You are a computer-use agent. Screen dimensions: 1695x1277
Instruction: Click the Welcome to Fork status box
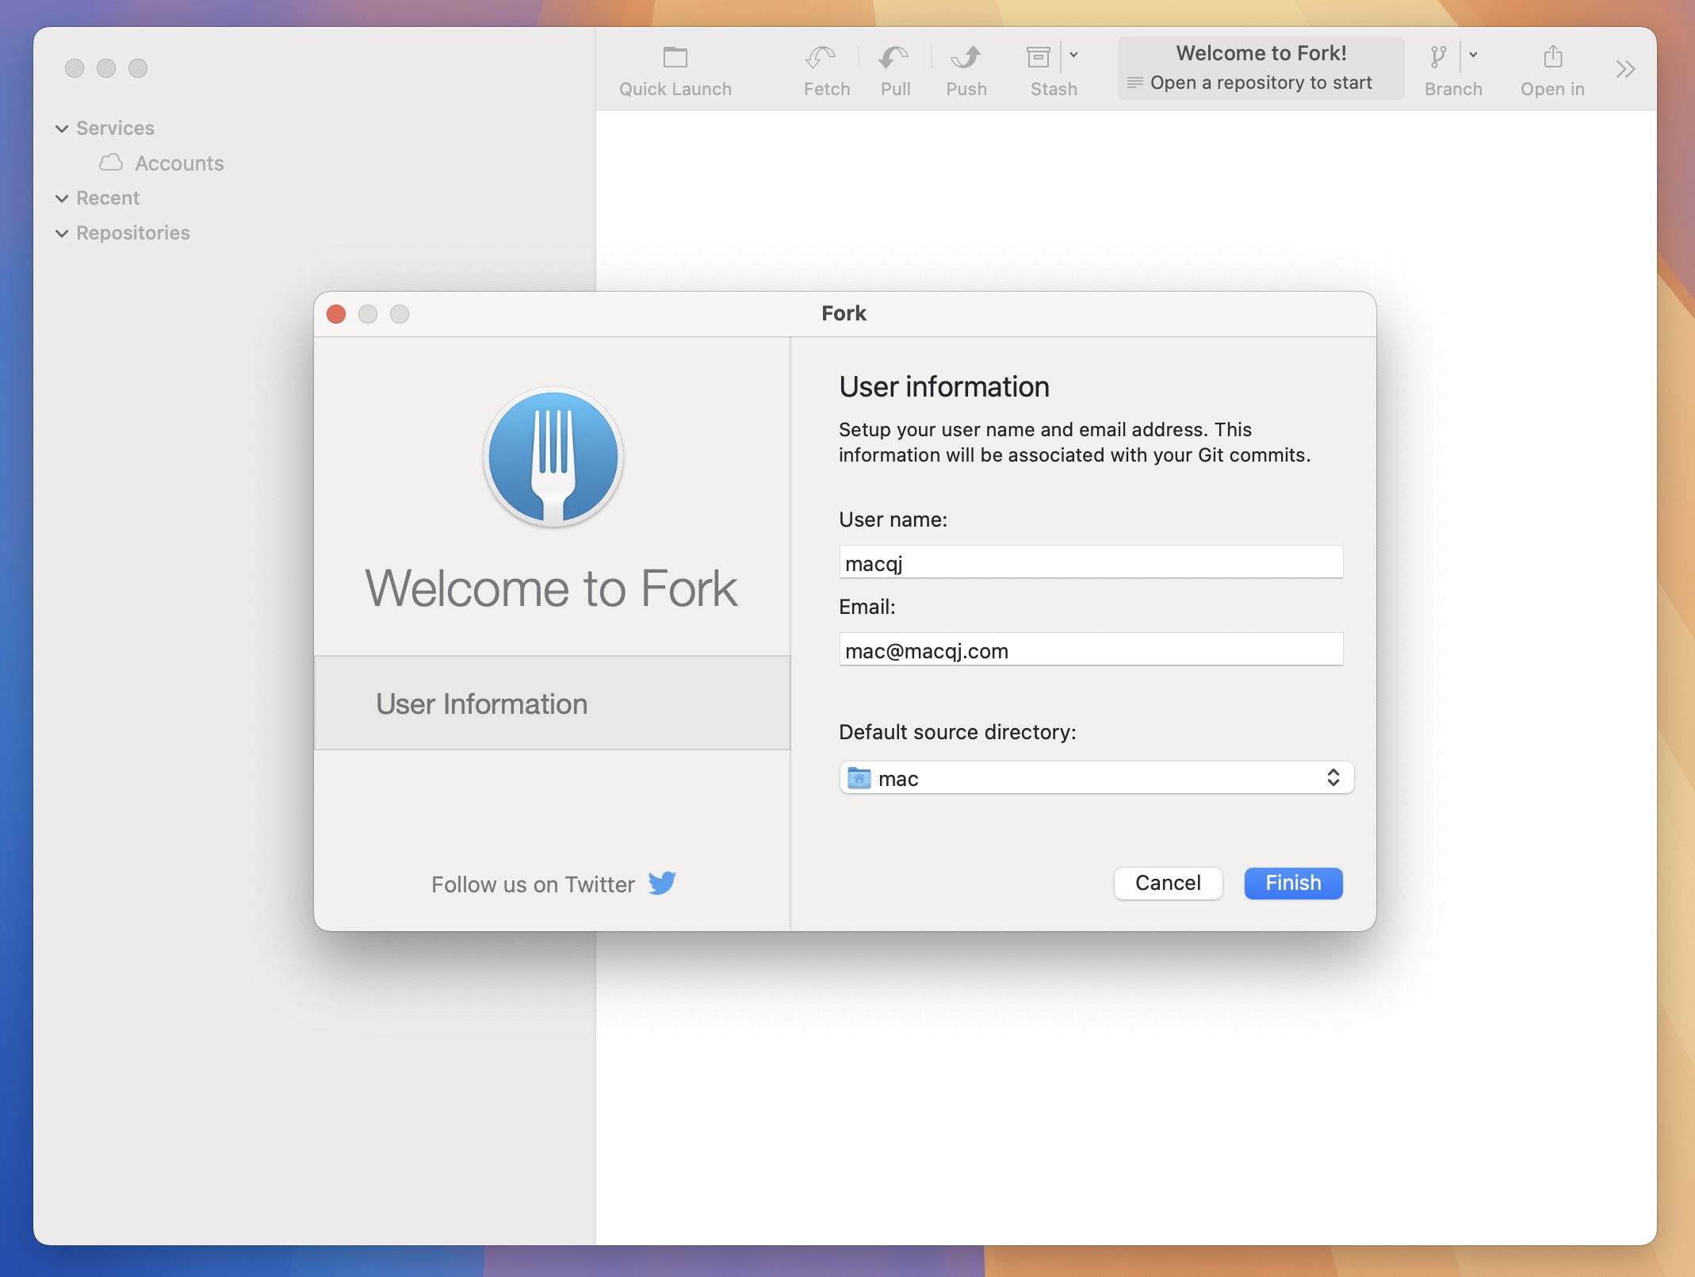pyautogui.click(x=1261, y=68)
